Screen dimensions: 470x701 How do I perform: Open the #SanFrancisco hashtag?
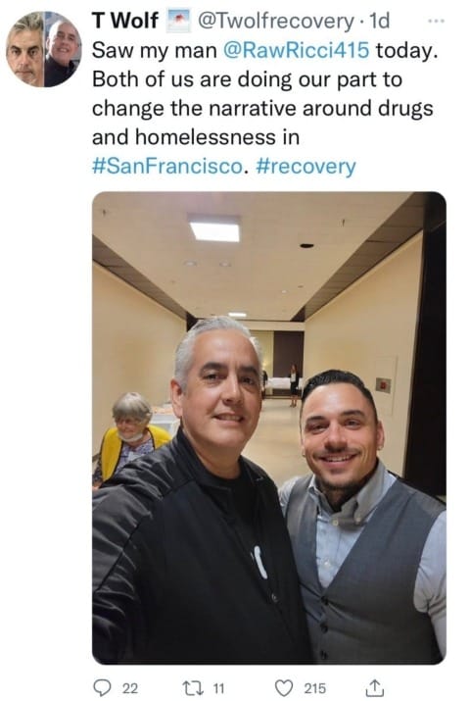167,167
